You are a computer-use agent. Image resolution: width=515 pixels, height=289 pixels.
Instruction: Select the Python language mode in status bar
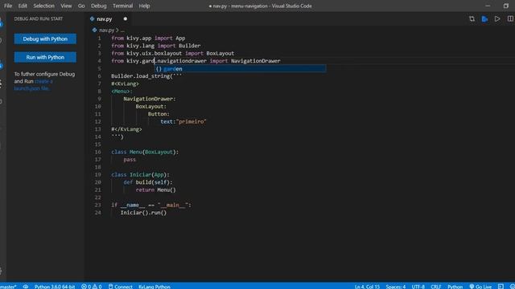(455, 287)
